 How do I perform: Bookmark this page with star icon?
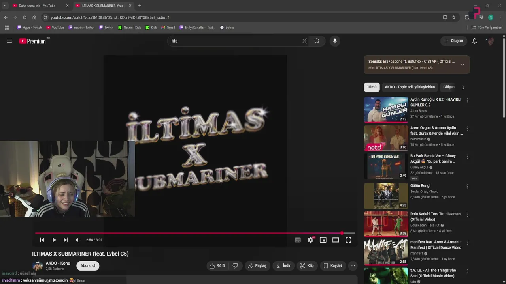pos(454,17)
